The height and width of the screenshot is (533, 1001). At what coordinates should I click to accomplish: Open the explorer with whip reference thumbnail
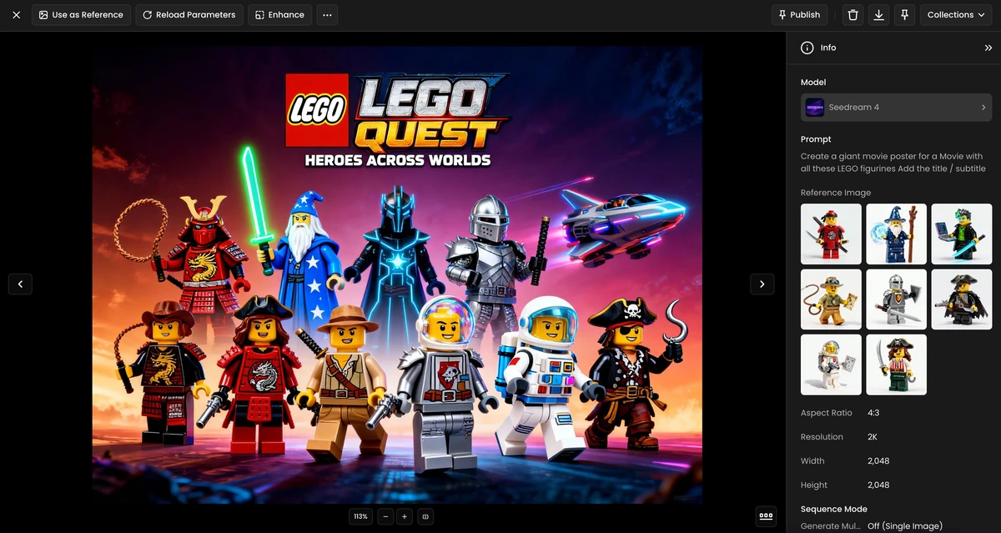[831, 299]
